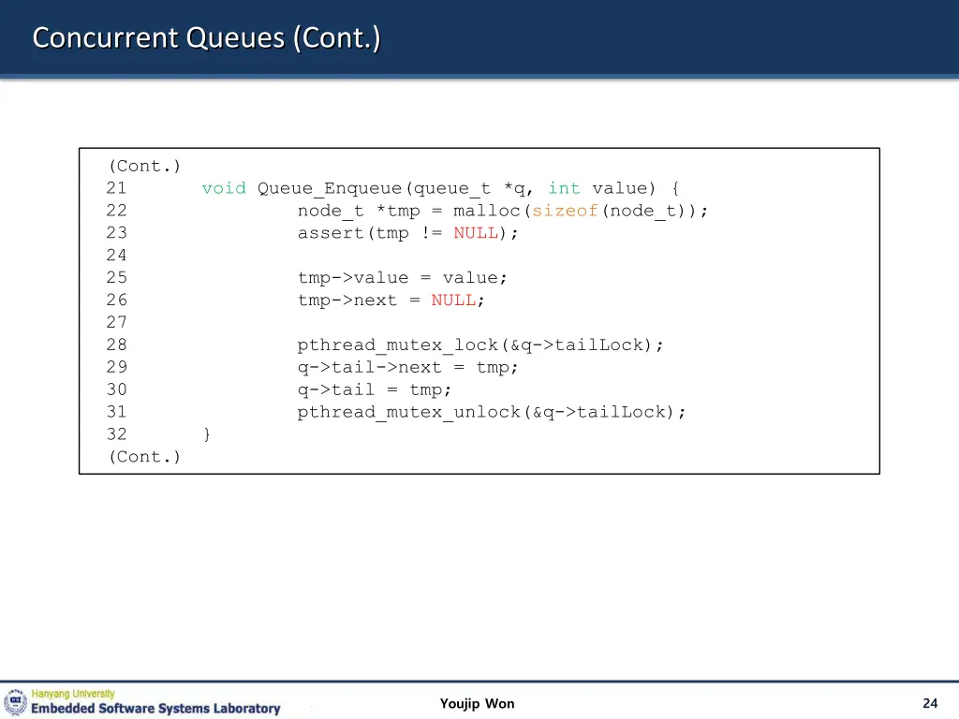Click the 'void' keyword on line 21
959x719 pixels.
point(224,188)
